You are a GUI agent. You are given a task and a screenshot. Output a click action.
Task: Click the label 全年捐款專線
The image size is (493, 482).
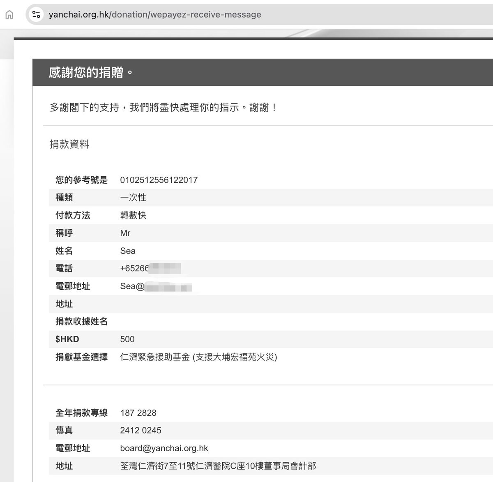pos(81,413)
